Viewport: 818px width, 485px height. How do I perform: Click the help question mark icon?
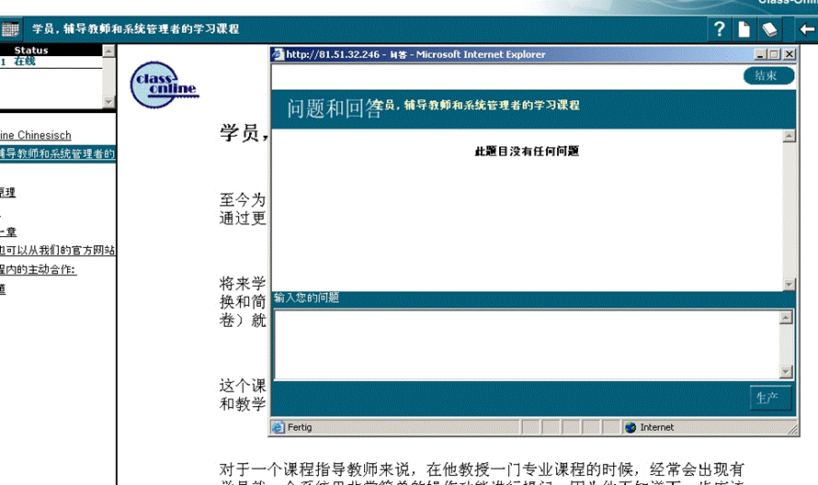click(721, 29)
